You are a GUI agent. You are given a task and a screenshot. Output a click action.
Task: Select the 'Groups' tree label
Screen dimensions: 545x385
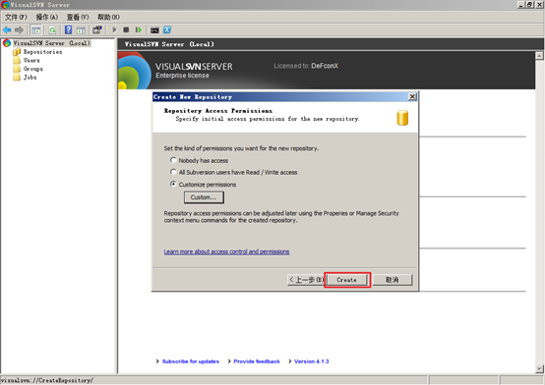[33, 69]
